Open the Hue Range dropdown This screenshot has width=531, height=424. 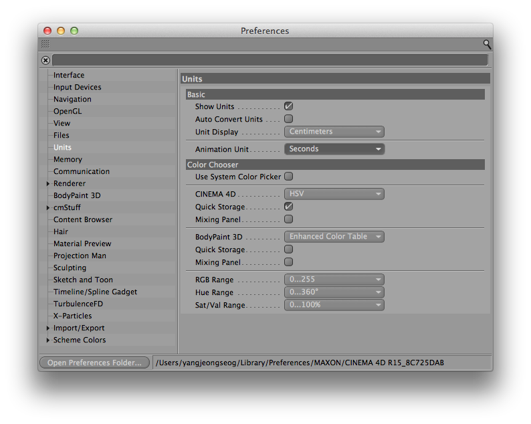334,292
